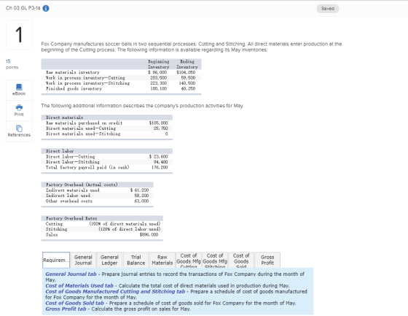408x316 pixels.
Task: Open the Raw Materials tab
Action: (162, 261)
